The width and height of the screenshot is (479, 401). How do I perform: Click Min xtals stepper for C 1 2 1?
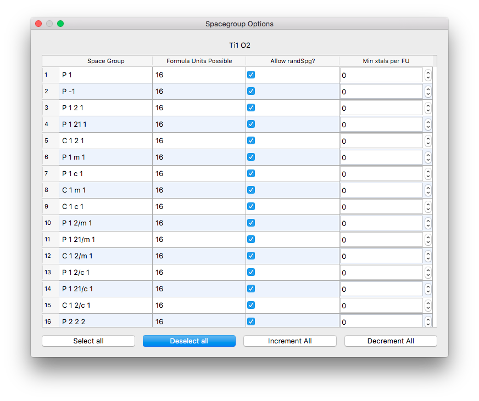coord(428,141)
